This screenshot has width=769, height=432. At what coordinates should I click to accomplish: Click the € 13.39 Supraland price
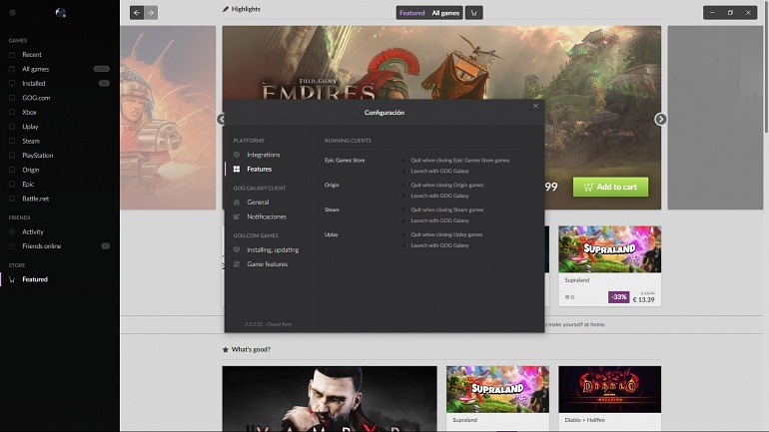pos(643,299)
